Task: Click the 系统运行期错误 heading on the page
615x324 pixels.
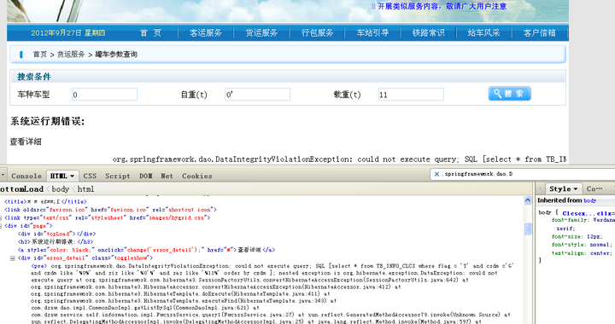Action: tap(47, 121)
